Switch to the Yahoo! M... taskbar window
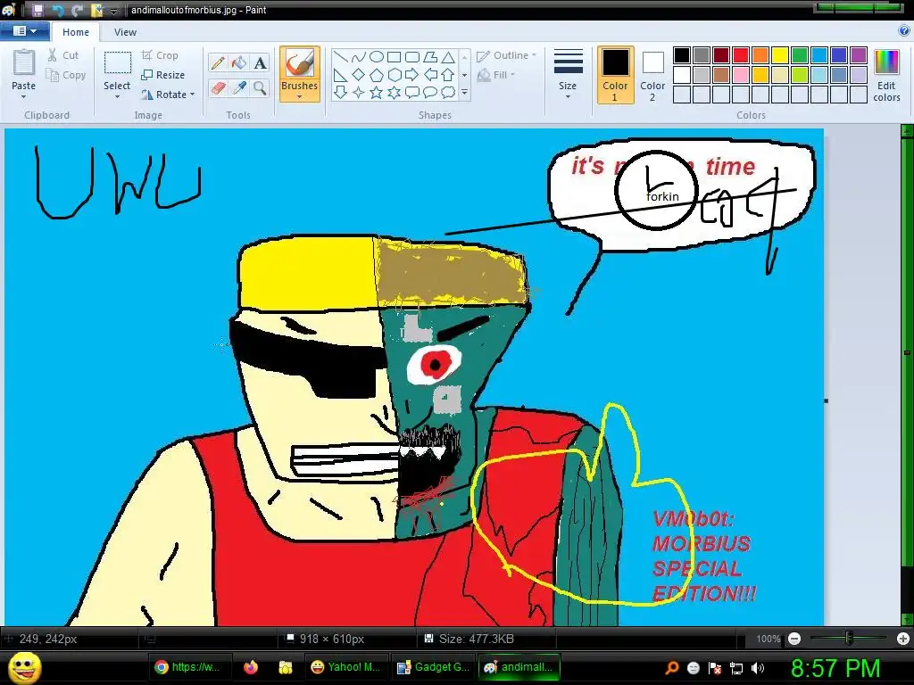 [x=345, y=667]
